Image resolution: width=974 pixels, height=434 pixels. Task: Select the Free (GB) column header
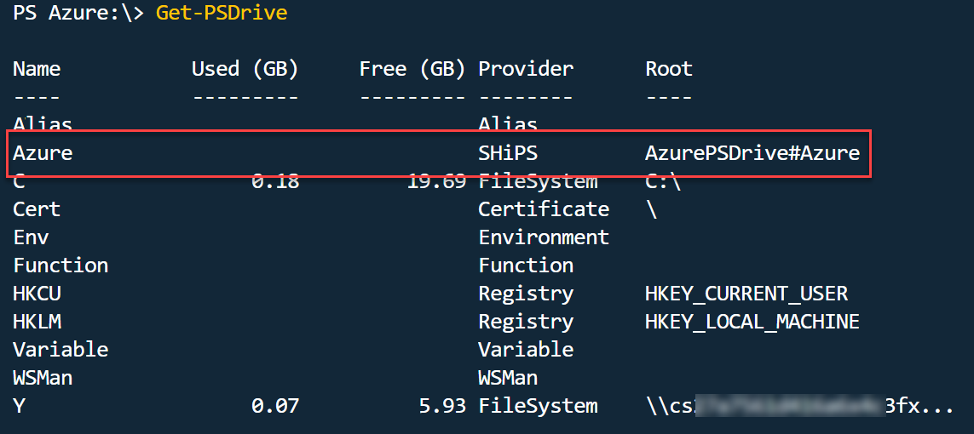click(412, 69)
